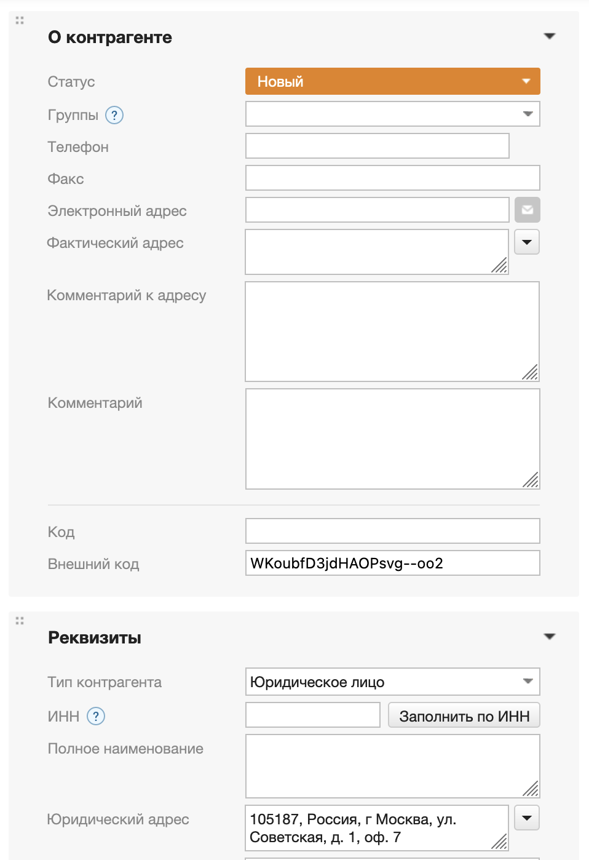Screen dimensions: 589x860
Task: Click into the Телефон input field
Action: pyautogui.click(x=377, y=146)
